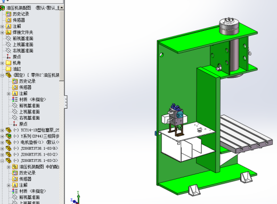Select the assembly-level 原点 origin icon

point(9,56)
